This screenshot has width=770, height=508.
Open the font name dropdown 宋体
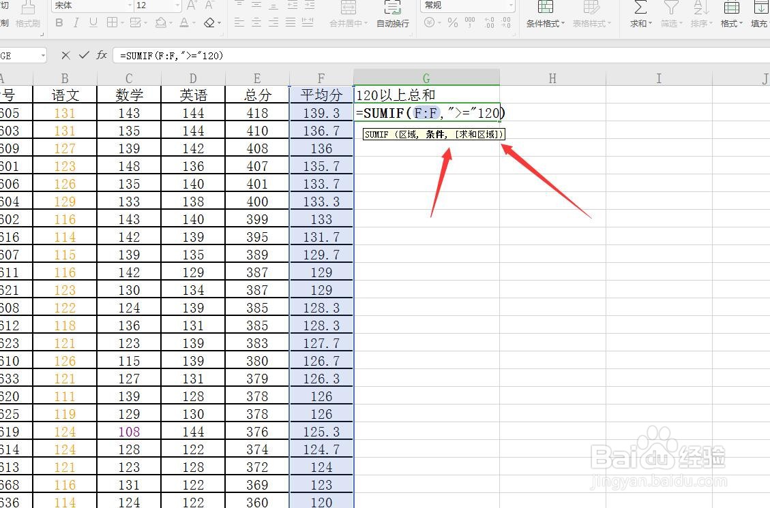(130, 5)
